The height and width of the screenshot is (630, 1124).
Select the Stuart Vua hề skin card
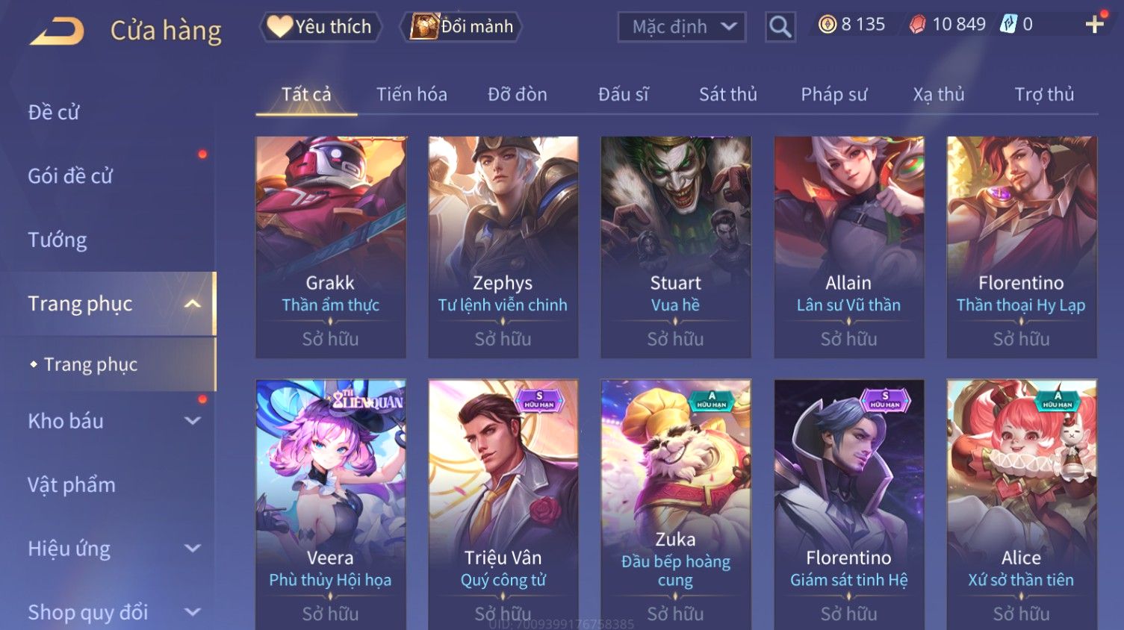[x=675, y=247]
